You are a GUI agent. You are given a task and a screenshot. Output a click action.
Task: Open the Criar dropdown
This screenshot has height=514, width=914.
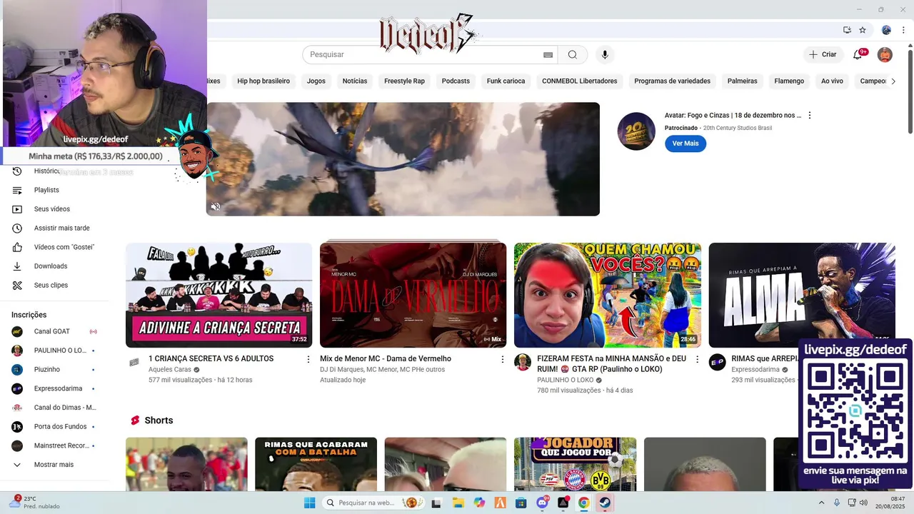(x=823, y=54)
